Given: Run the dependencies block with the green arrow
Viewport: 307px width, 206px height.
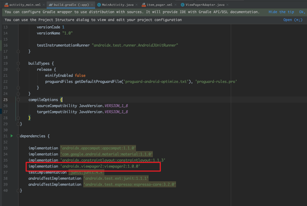Looking at the screenshot, I should [12, 136].
